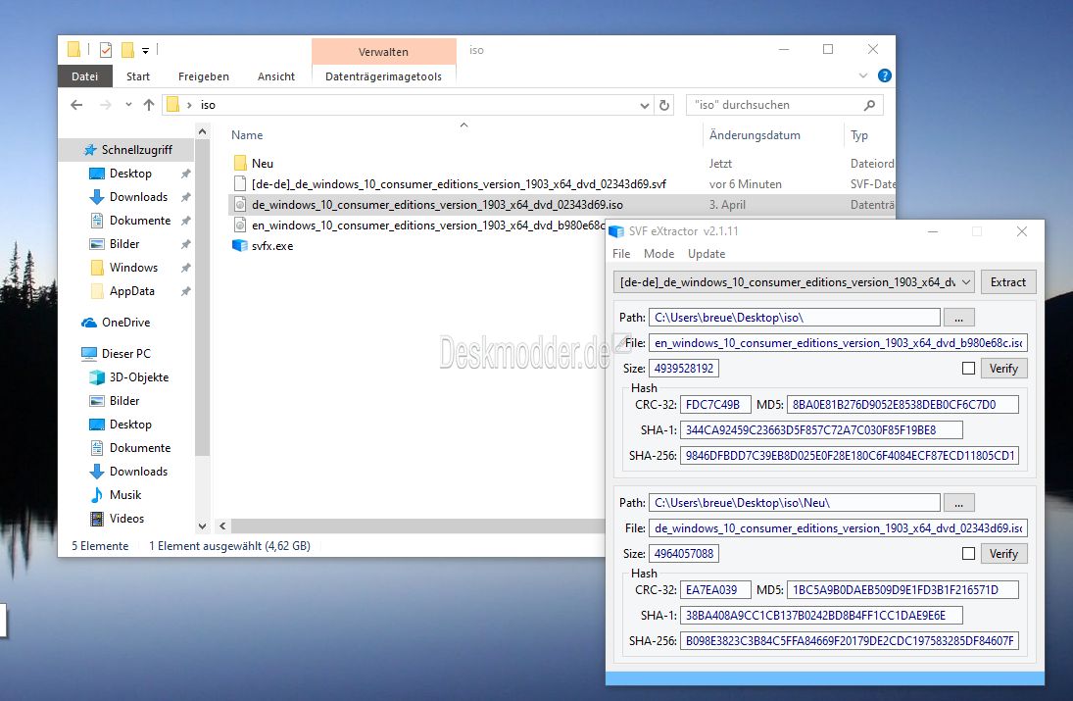The image size is (1073, 701).
Task: Click the SVF eXtractor title bar app icon
Action: (x=616, y=231)
